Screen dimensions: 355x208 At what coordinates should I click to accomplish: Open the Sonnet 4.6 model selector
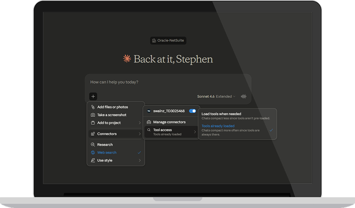click(216, 96)
